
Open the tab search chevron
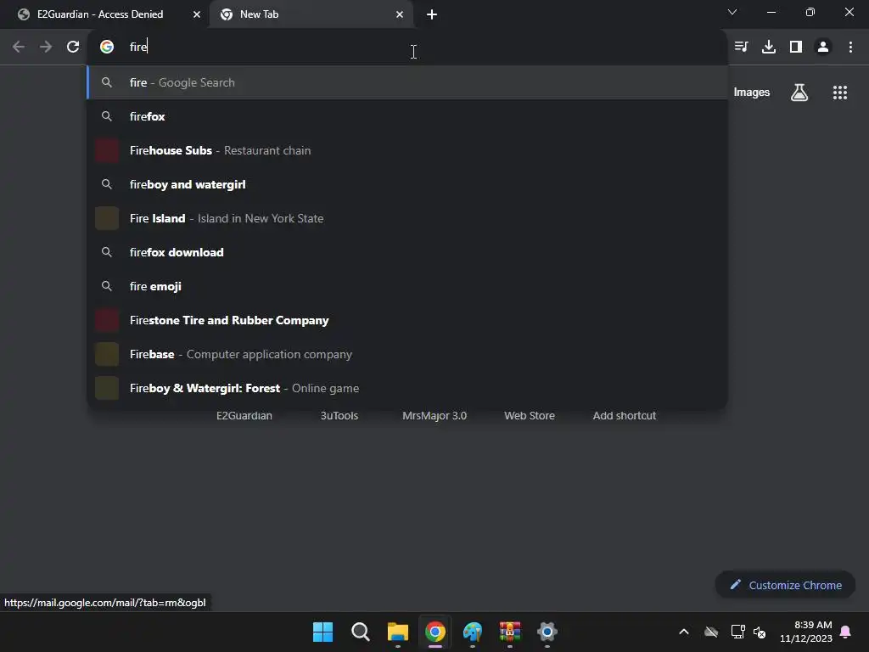pos(732,12)
